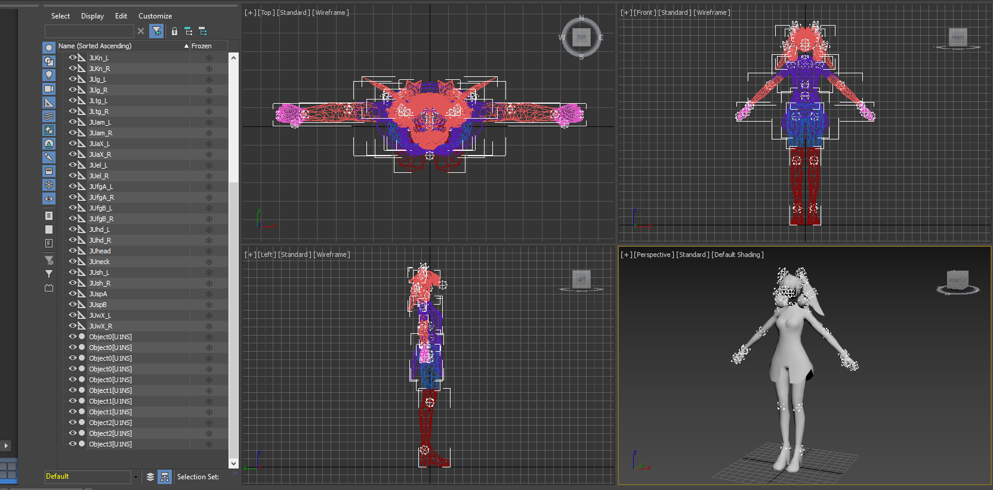Toggle Display Geometry filter icon
Viewport: 993px width, 490px height.
point(49,48)
